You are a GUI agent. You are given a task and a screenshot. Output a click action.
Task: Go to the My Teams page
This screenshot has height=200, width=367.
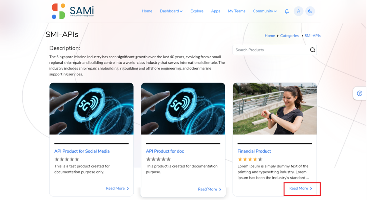(237, 11)
